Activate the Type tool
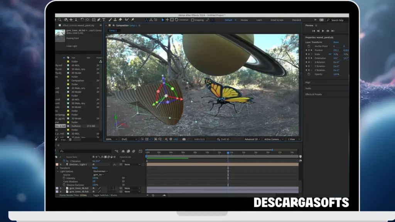This screenshot has height=222, width=395. tap(103, 19)
